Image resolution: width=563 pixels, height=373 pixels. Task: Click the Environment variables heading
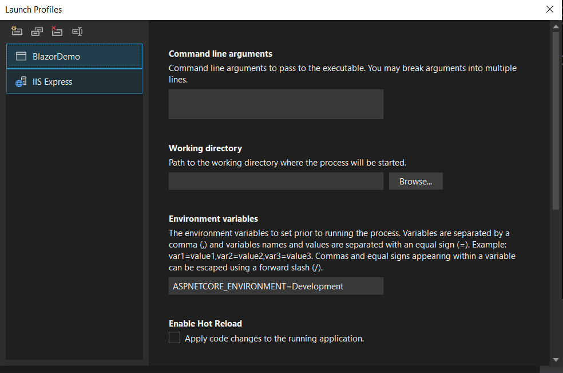point(213,219)
